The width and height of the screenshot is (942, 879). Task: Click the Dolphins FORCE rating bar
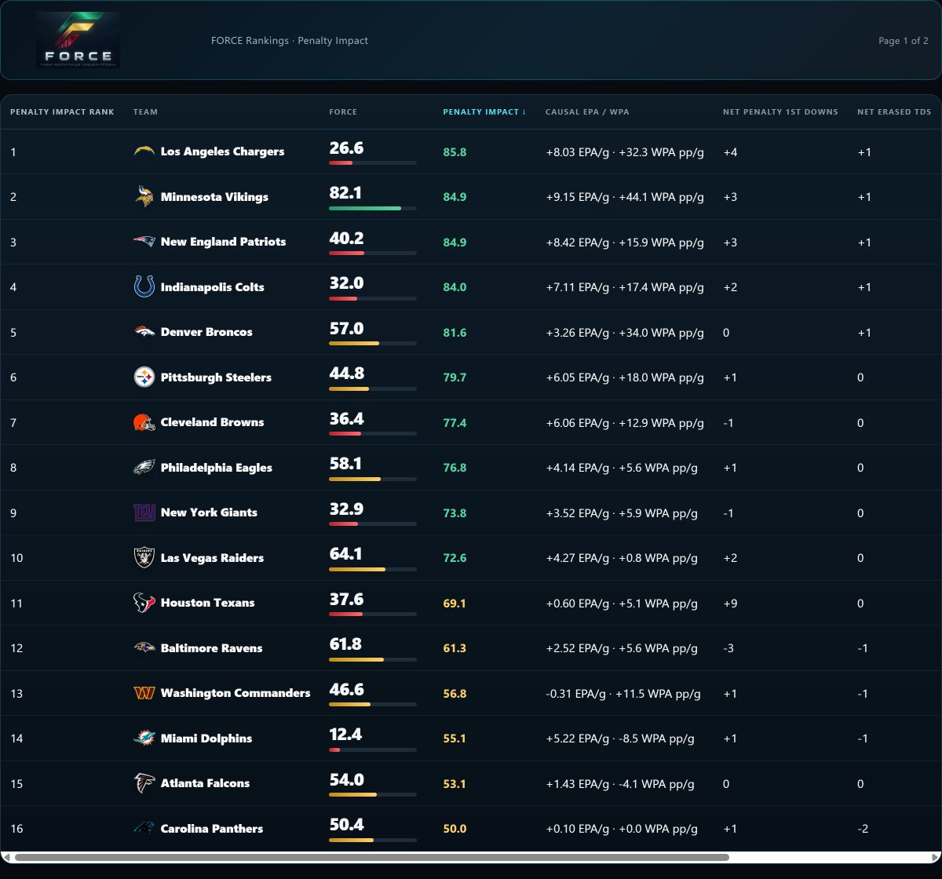pyautogui.click(x=373, y=750)
